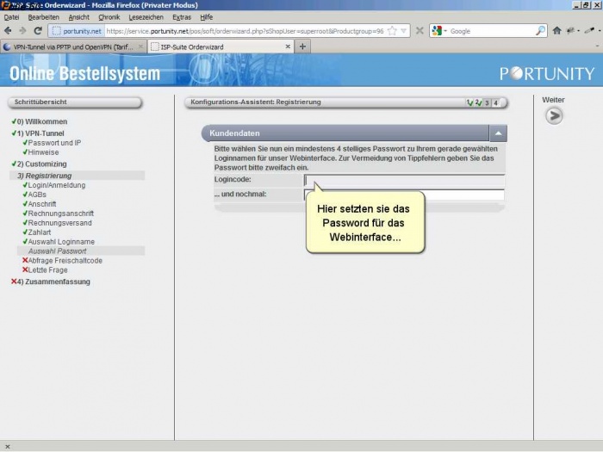Open the Lesezeichen menu
Image resolution: width=603 pixels, height=452 pixels.
pyautogui.click(x=146, y=16)
